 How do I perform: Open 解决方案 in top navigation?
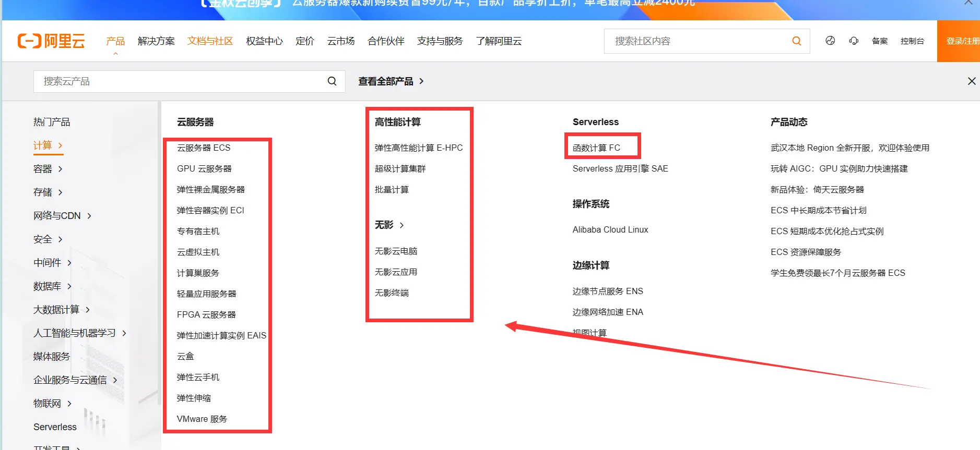[x=156, y=41]
